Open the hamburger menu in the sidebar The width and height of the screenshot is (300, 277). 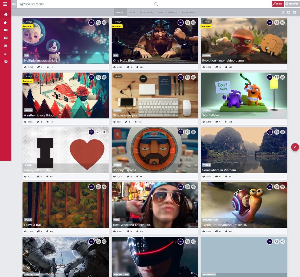[5, 4]
